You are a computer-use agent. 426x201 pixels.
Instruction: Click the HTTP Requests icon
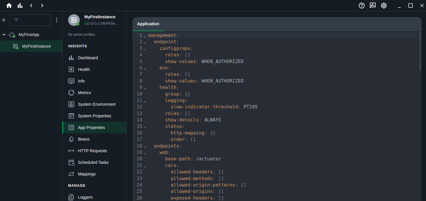click(x=71, y=151)
